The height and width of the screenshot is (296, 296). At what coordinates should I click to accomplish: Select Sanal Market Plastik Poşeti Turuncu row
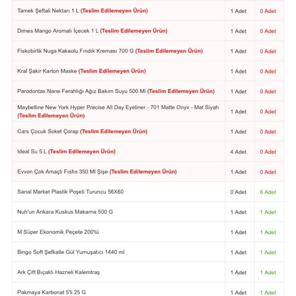pyautogui.click(x=71, y=192)
